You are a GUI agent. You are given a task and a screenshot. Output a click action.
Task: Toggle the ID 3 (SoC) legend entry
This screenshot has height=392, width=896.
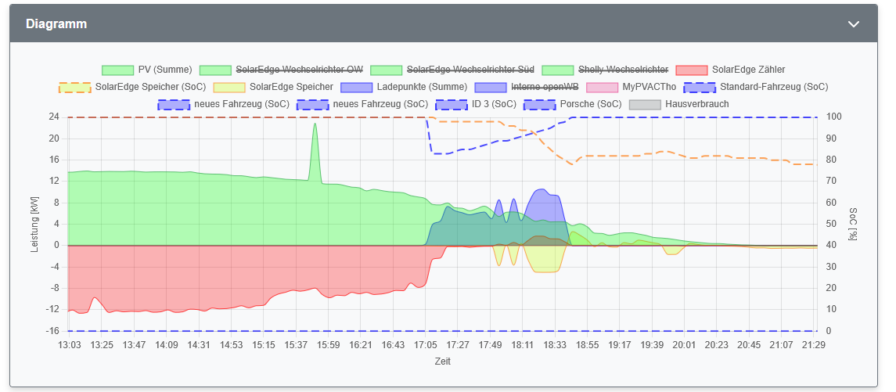point(494,104)
